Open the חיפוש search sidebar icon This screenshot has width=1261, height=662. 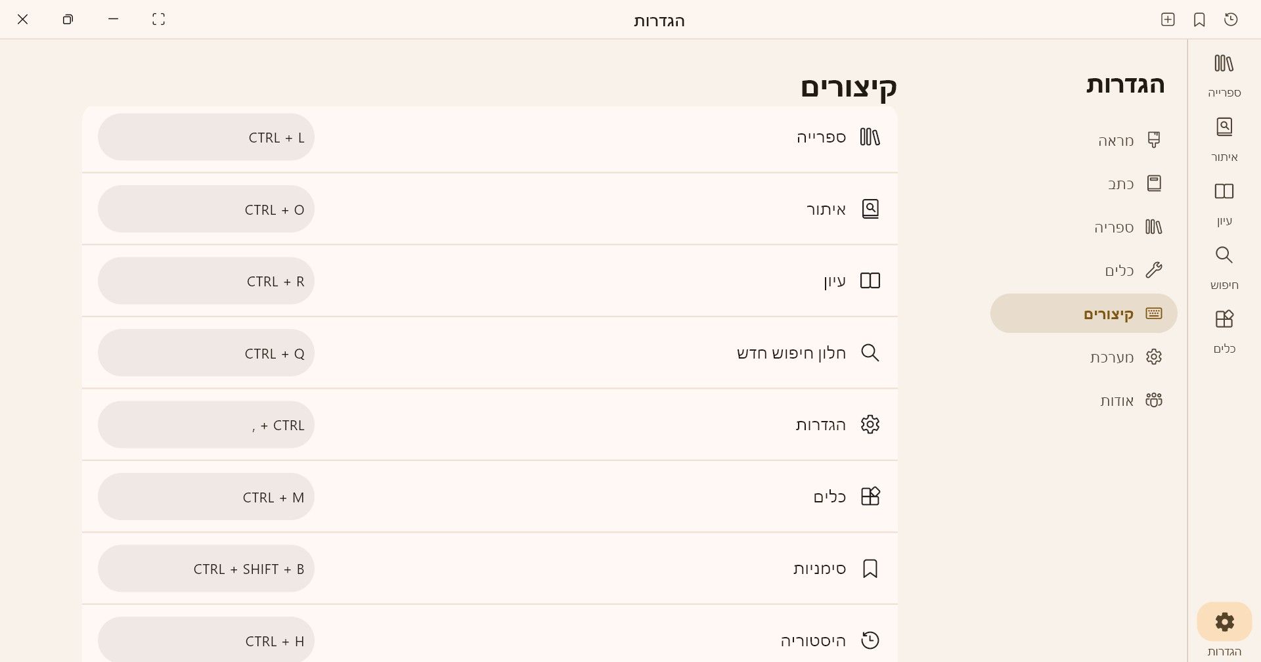coord(1224,266)
